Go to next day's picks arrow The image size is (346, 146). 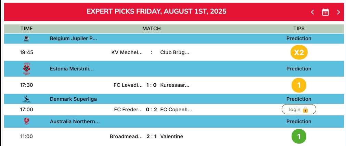[x=338, y=12]
